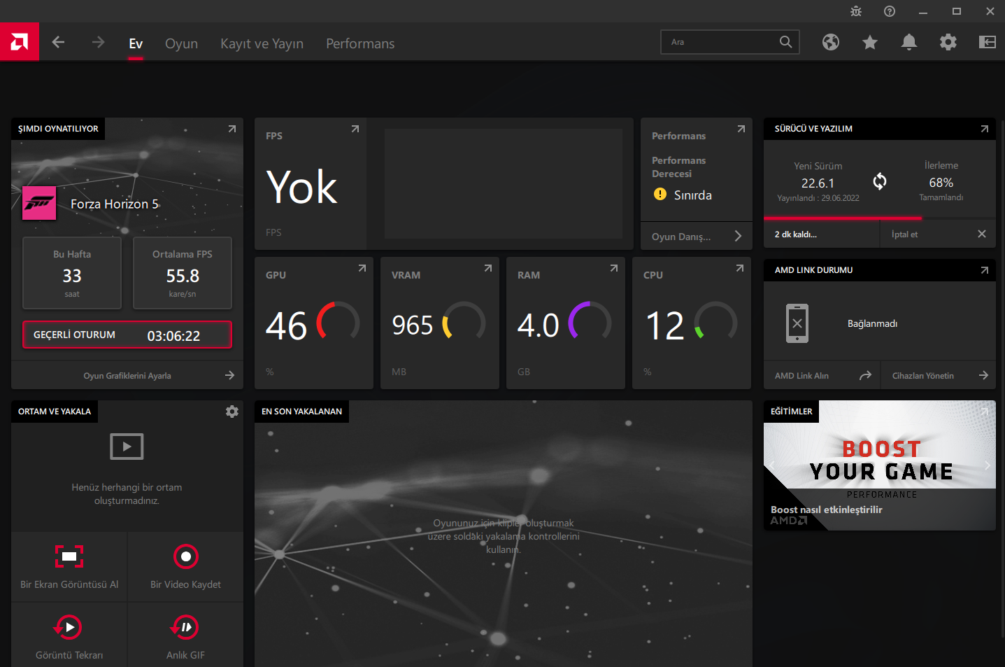Expand the VRAM metric card
Viewport: 1005px width, 667px height.
coord(488,268)
